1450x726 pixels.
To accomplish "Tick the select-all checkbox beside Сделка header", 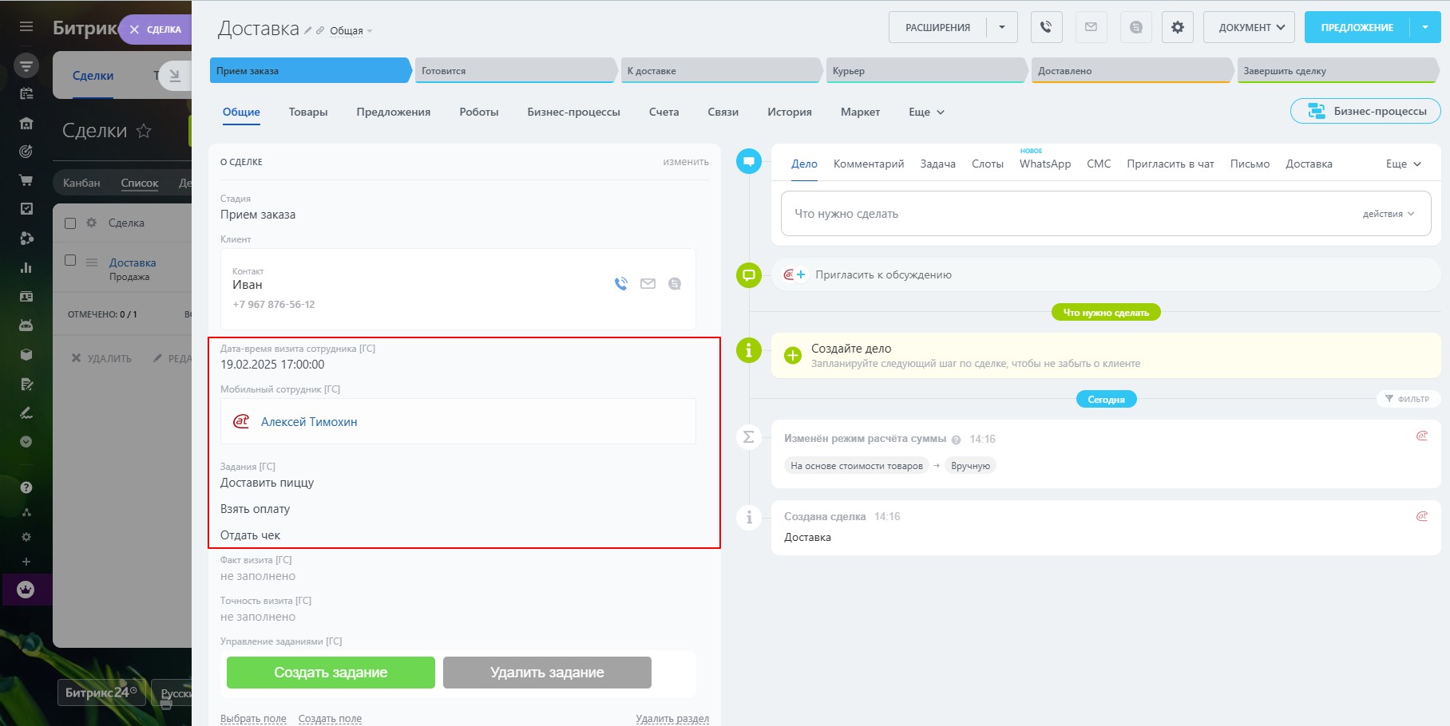I will (70, 223).
